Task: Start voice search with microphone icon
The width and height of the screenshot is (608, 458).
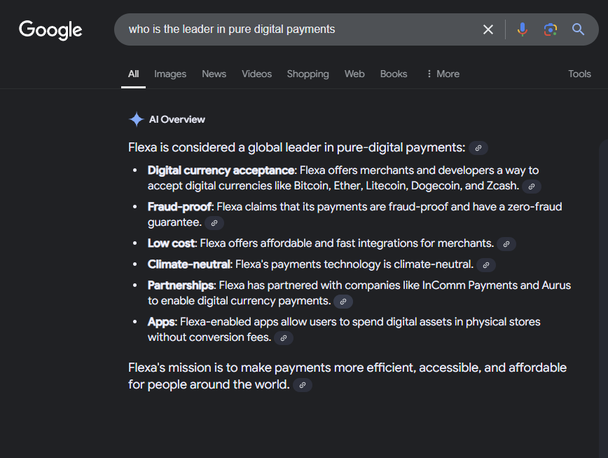Action: tap(523, 29)
